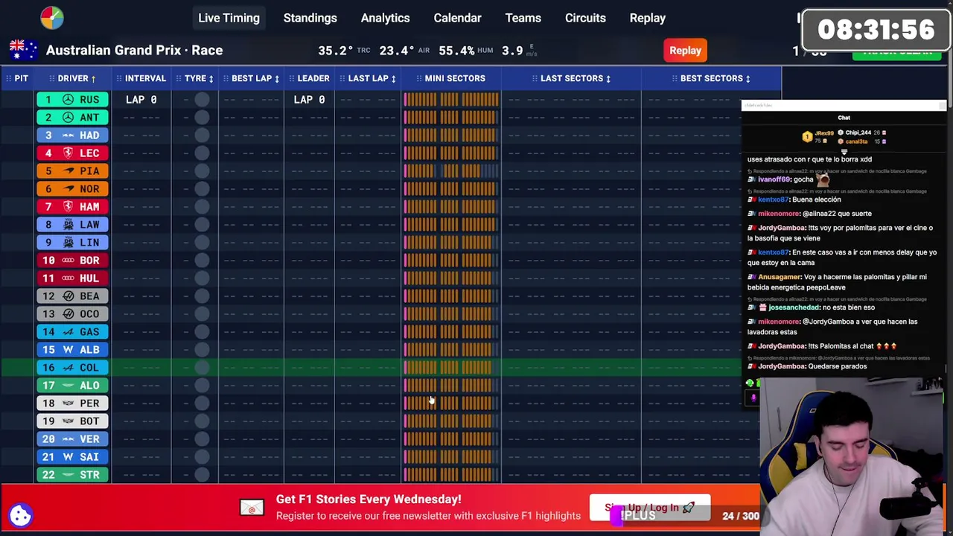This screenshot has height=536, width=953.
Task: Click the multicolor site logo
Action: coord(52,18)
